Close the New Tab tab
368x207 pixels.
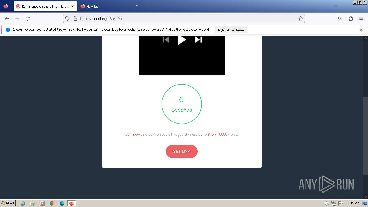click(x=137, y=6)
